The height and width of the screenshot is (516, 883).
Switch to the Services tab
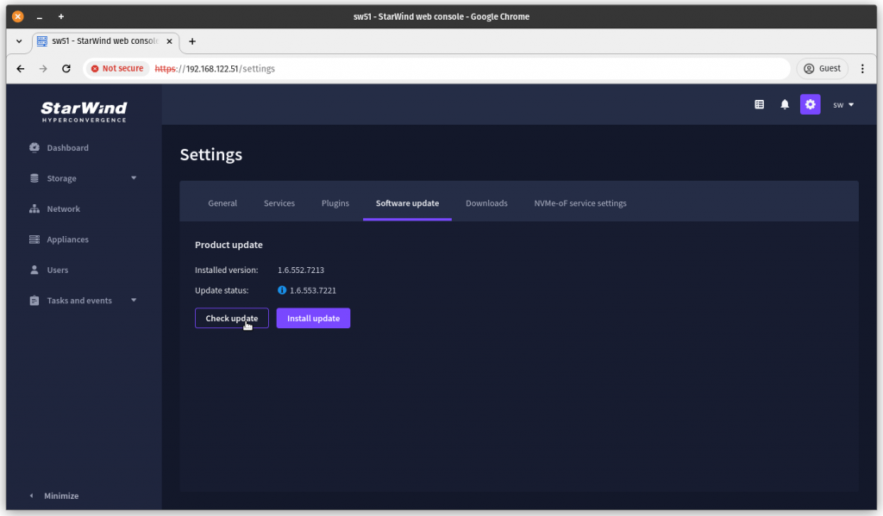tap(279, 203)
